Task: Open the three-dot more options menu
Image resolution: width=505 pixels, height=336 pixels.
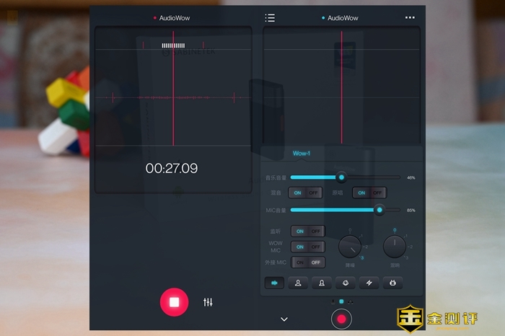Action: point(410,17)
